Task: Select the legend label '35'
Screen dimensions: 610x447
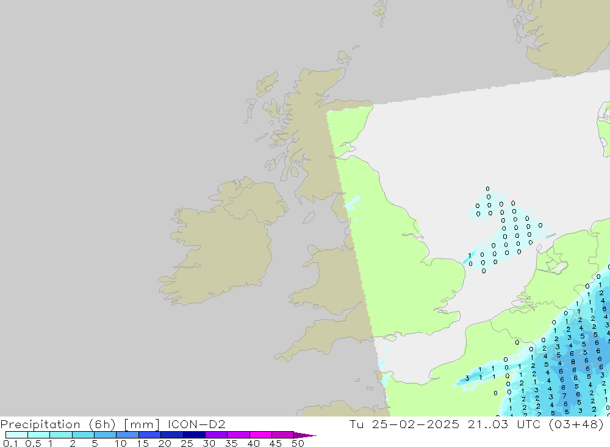Action: [x=231, y=443]
